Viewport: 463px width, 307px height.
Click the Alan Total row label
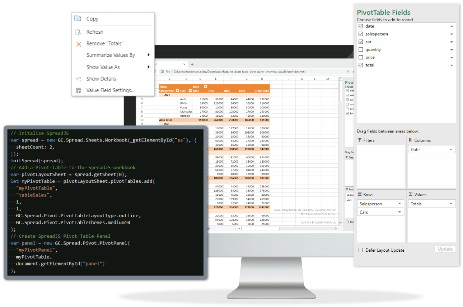[165, 120]
